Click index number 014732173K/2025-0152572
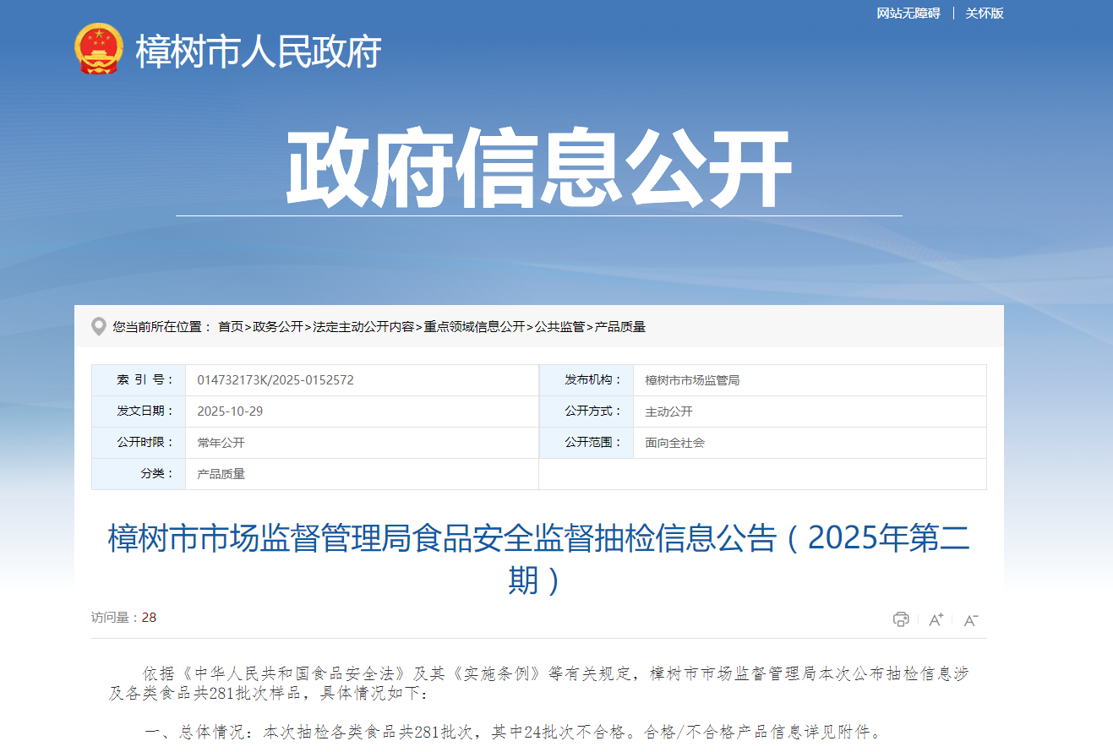This screenshot has height=752, width=1113. point(276,380)
